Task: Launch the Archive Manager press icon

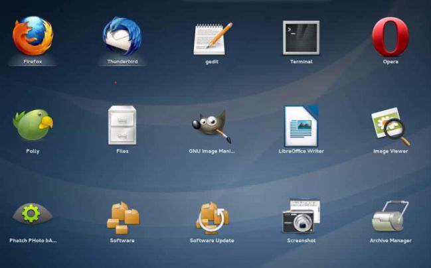Action: (390, 216)
